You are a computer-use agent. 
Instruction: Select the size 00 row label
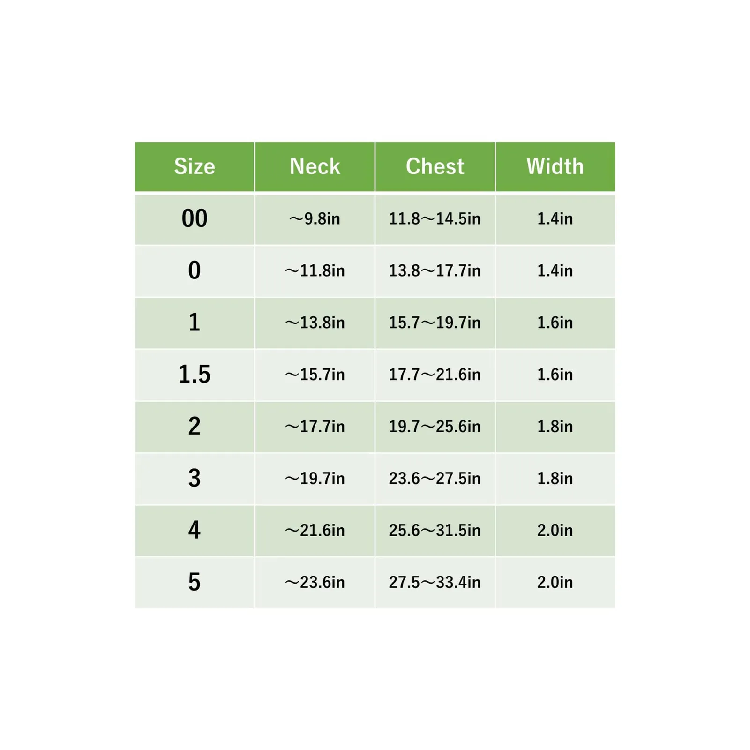click(x=195, y=218)
